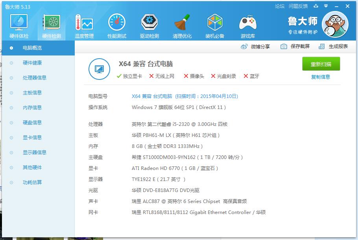
Task: Click the 希捷 ST1000DM003 hard disk value
Action: (x=187, y=157)
